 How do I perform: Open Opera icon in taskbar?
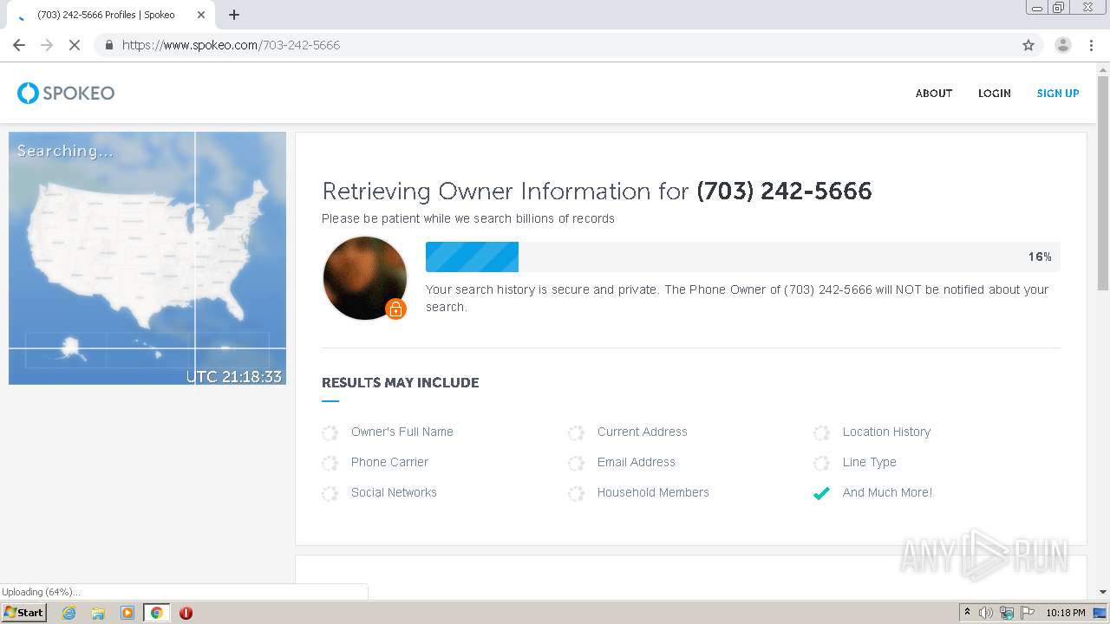186,613
